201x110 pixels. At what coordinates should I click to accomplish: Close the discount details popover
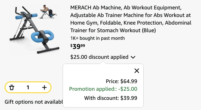click(x=137, y=71)
